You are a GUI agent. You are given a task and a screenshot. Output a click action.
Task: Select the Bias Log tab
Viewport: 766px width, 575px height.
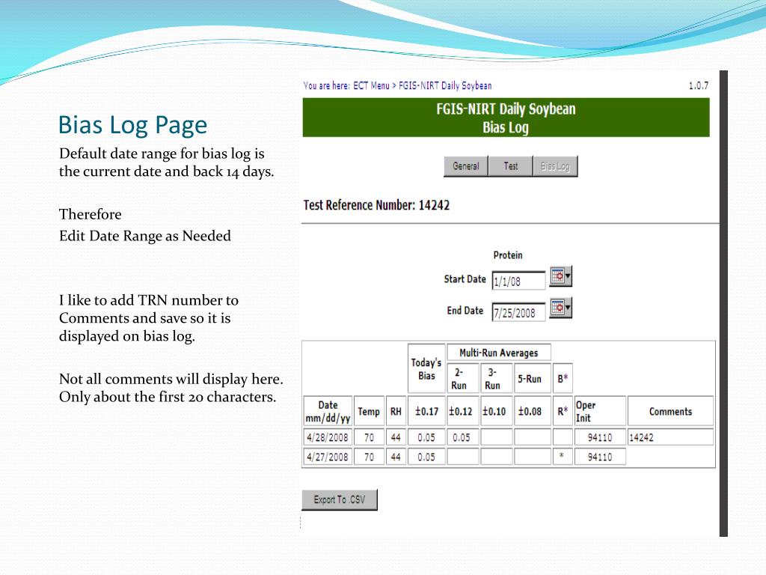point(556,166)
